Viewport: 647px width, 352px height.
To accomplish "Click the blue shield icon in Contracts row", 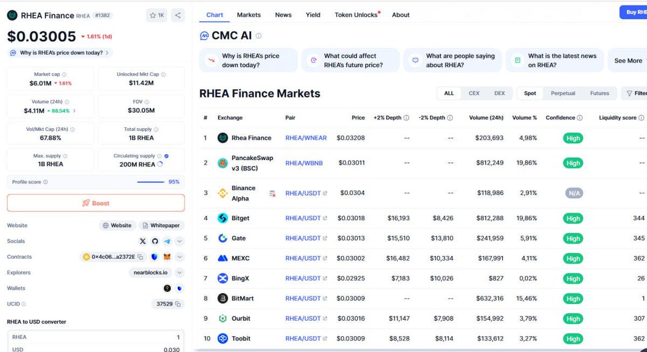I will pyautogui.click(x=155, y=257).
